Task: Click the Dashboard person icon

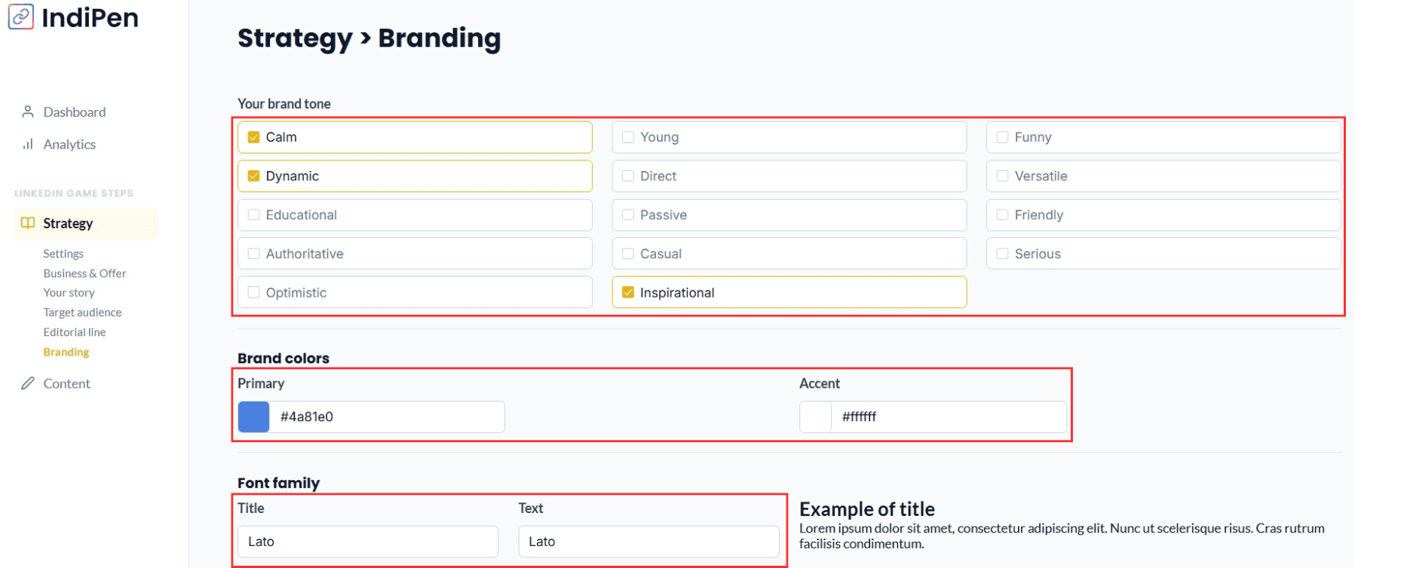Action: coord(28,111)
